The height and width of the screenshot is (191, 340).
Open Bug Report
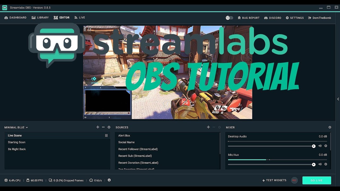tap(249, 18)
